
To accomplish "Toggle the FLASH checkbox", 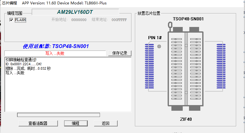I will pos(11,20).
